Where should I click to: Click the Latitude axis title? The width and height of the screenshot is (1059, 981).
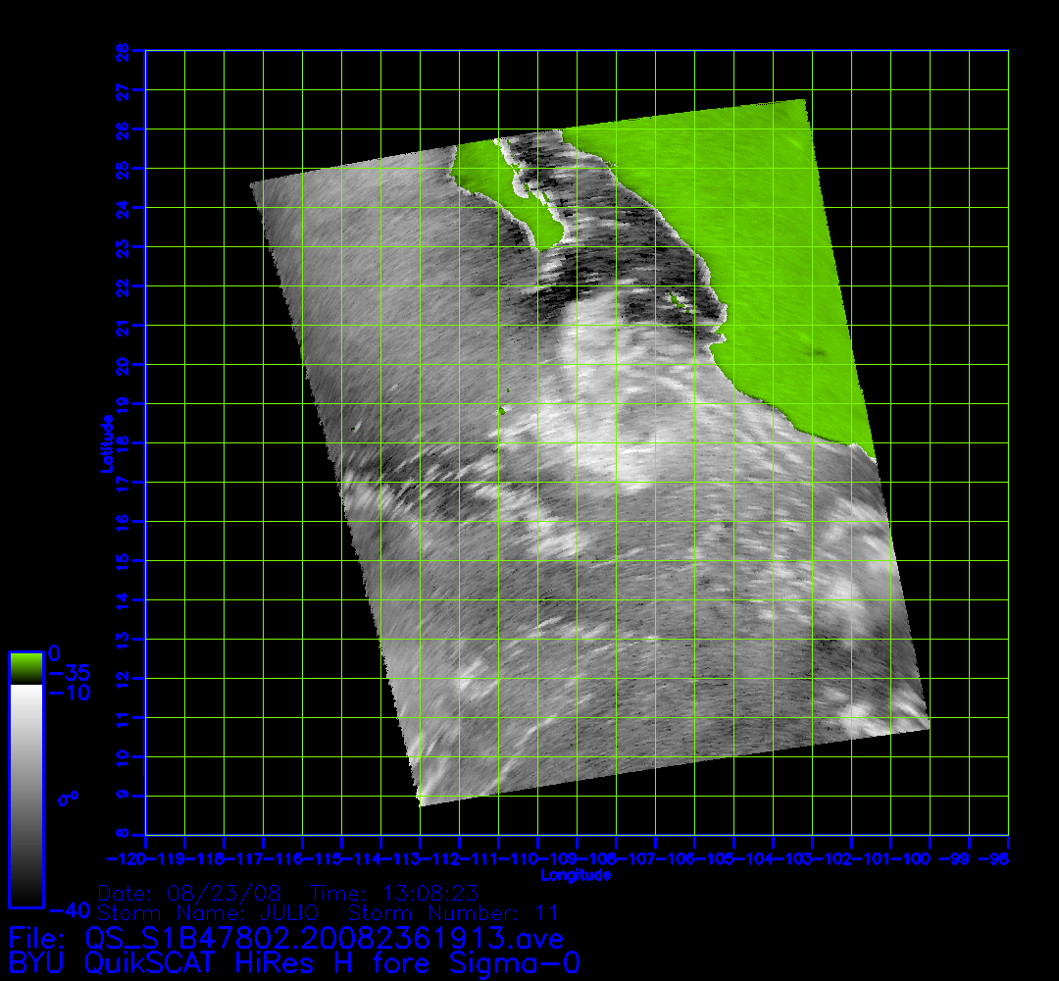point(104,443)
